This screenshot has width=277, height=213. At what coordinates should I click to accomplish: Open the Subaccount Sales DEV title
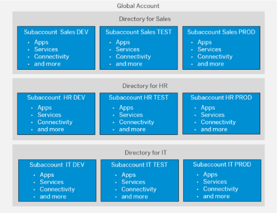pyautogui.click(x=56, y=32)
